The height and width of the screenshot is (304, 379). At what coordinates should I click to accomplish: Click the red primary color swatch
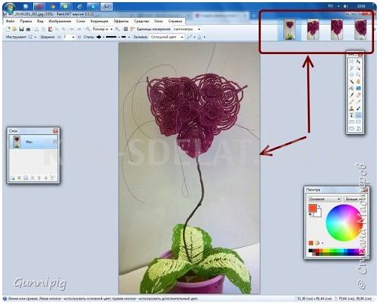(x=312, y=208)
